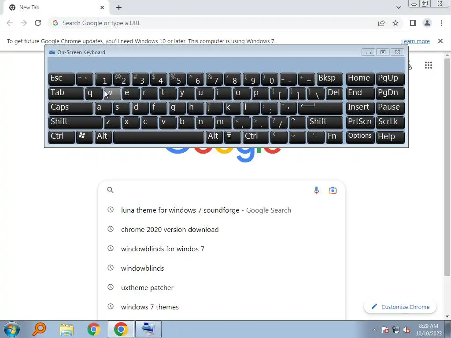Tap the Bksp key on keyboard
The height and width of the screenshot is (338, 451).
pyautogui.click(x=329, y=79)
